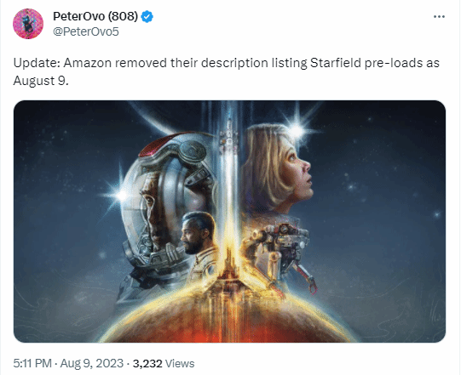Viewport: 461px width, 375px height.
Task: Click the robot in the artwork
Action: 282,253
